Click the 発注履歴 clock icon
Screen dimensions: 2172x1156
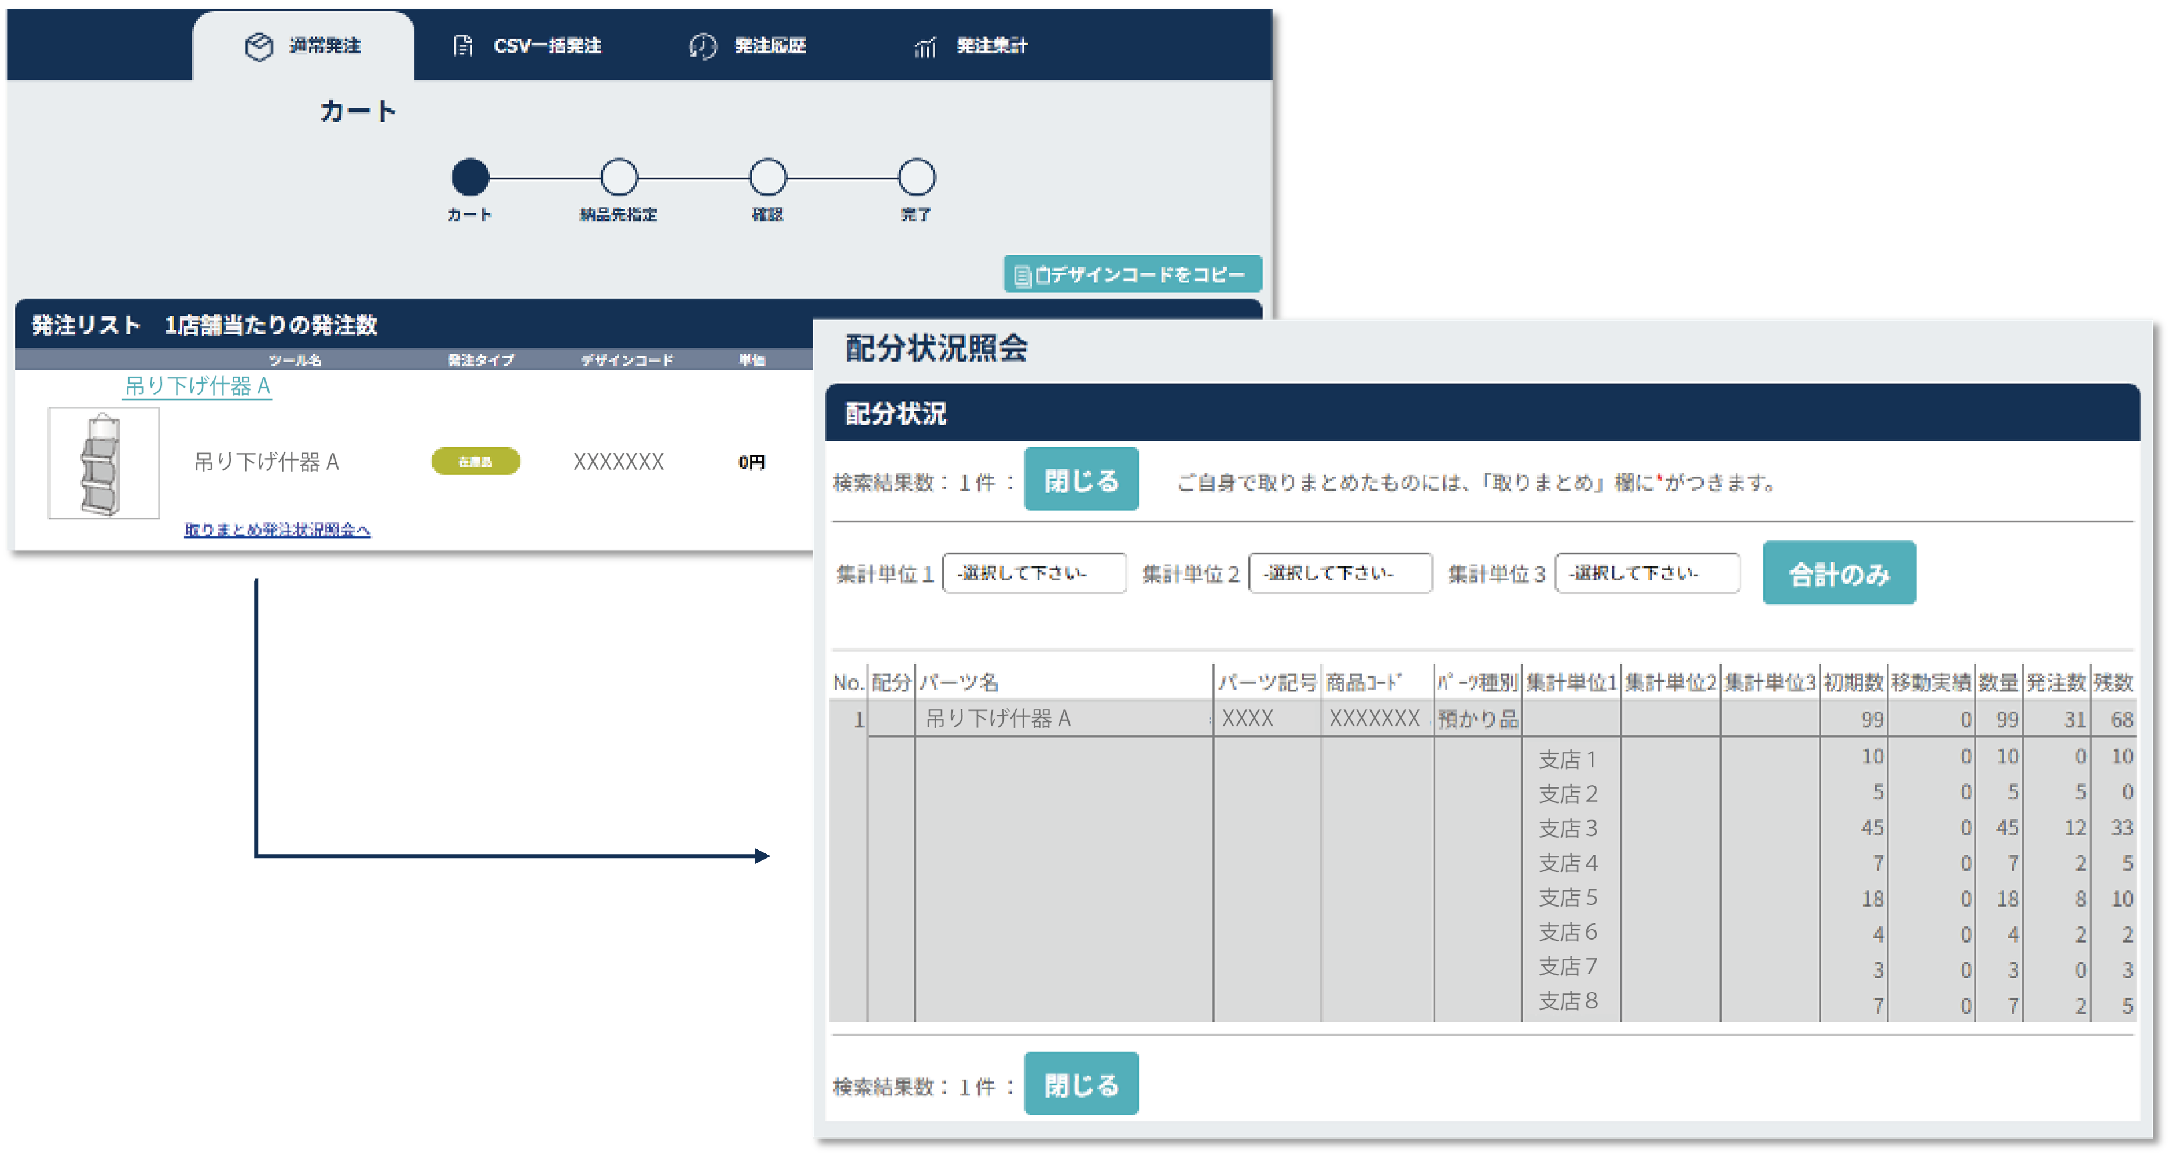coord(703,46)
